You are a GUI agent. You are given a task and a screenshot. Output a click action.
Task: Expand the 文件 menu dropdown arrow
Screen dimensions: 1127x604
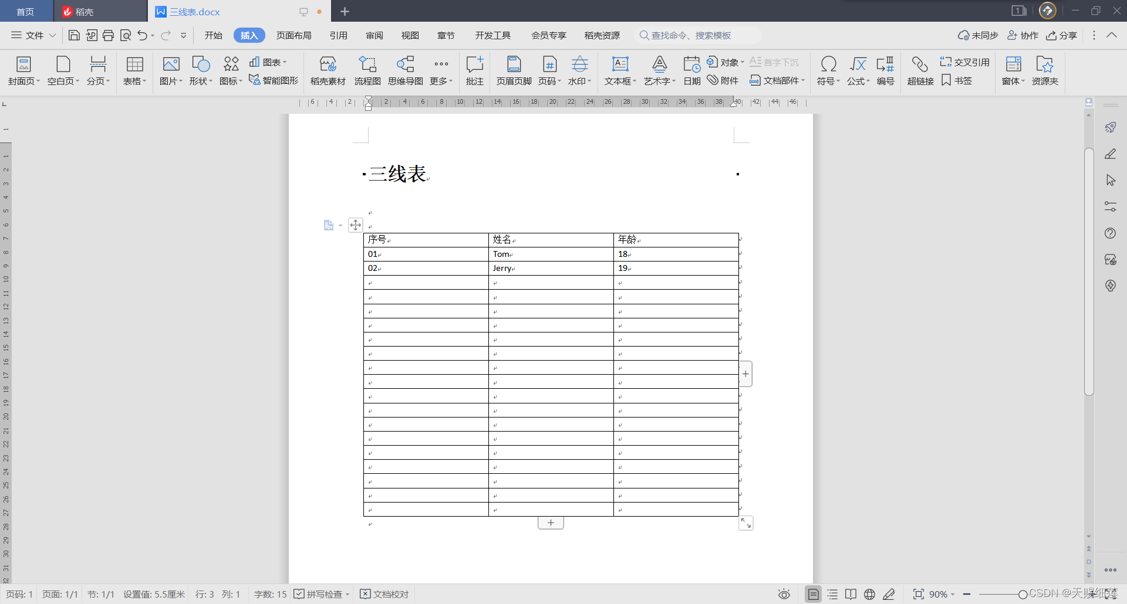pyautogui.click(x=52, y=35)
